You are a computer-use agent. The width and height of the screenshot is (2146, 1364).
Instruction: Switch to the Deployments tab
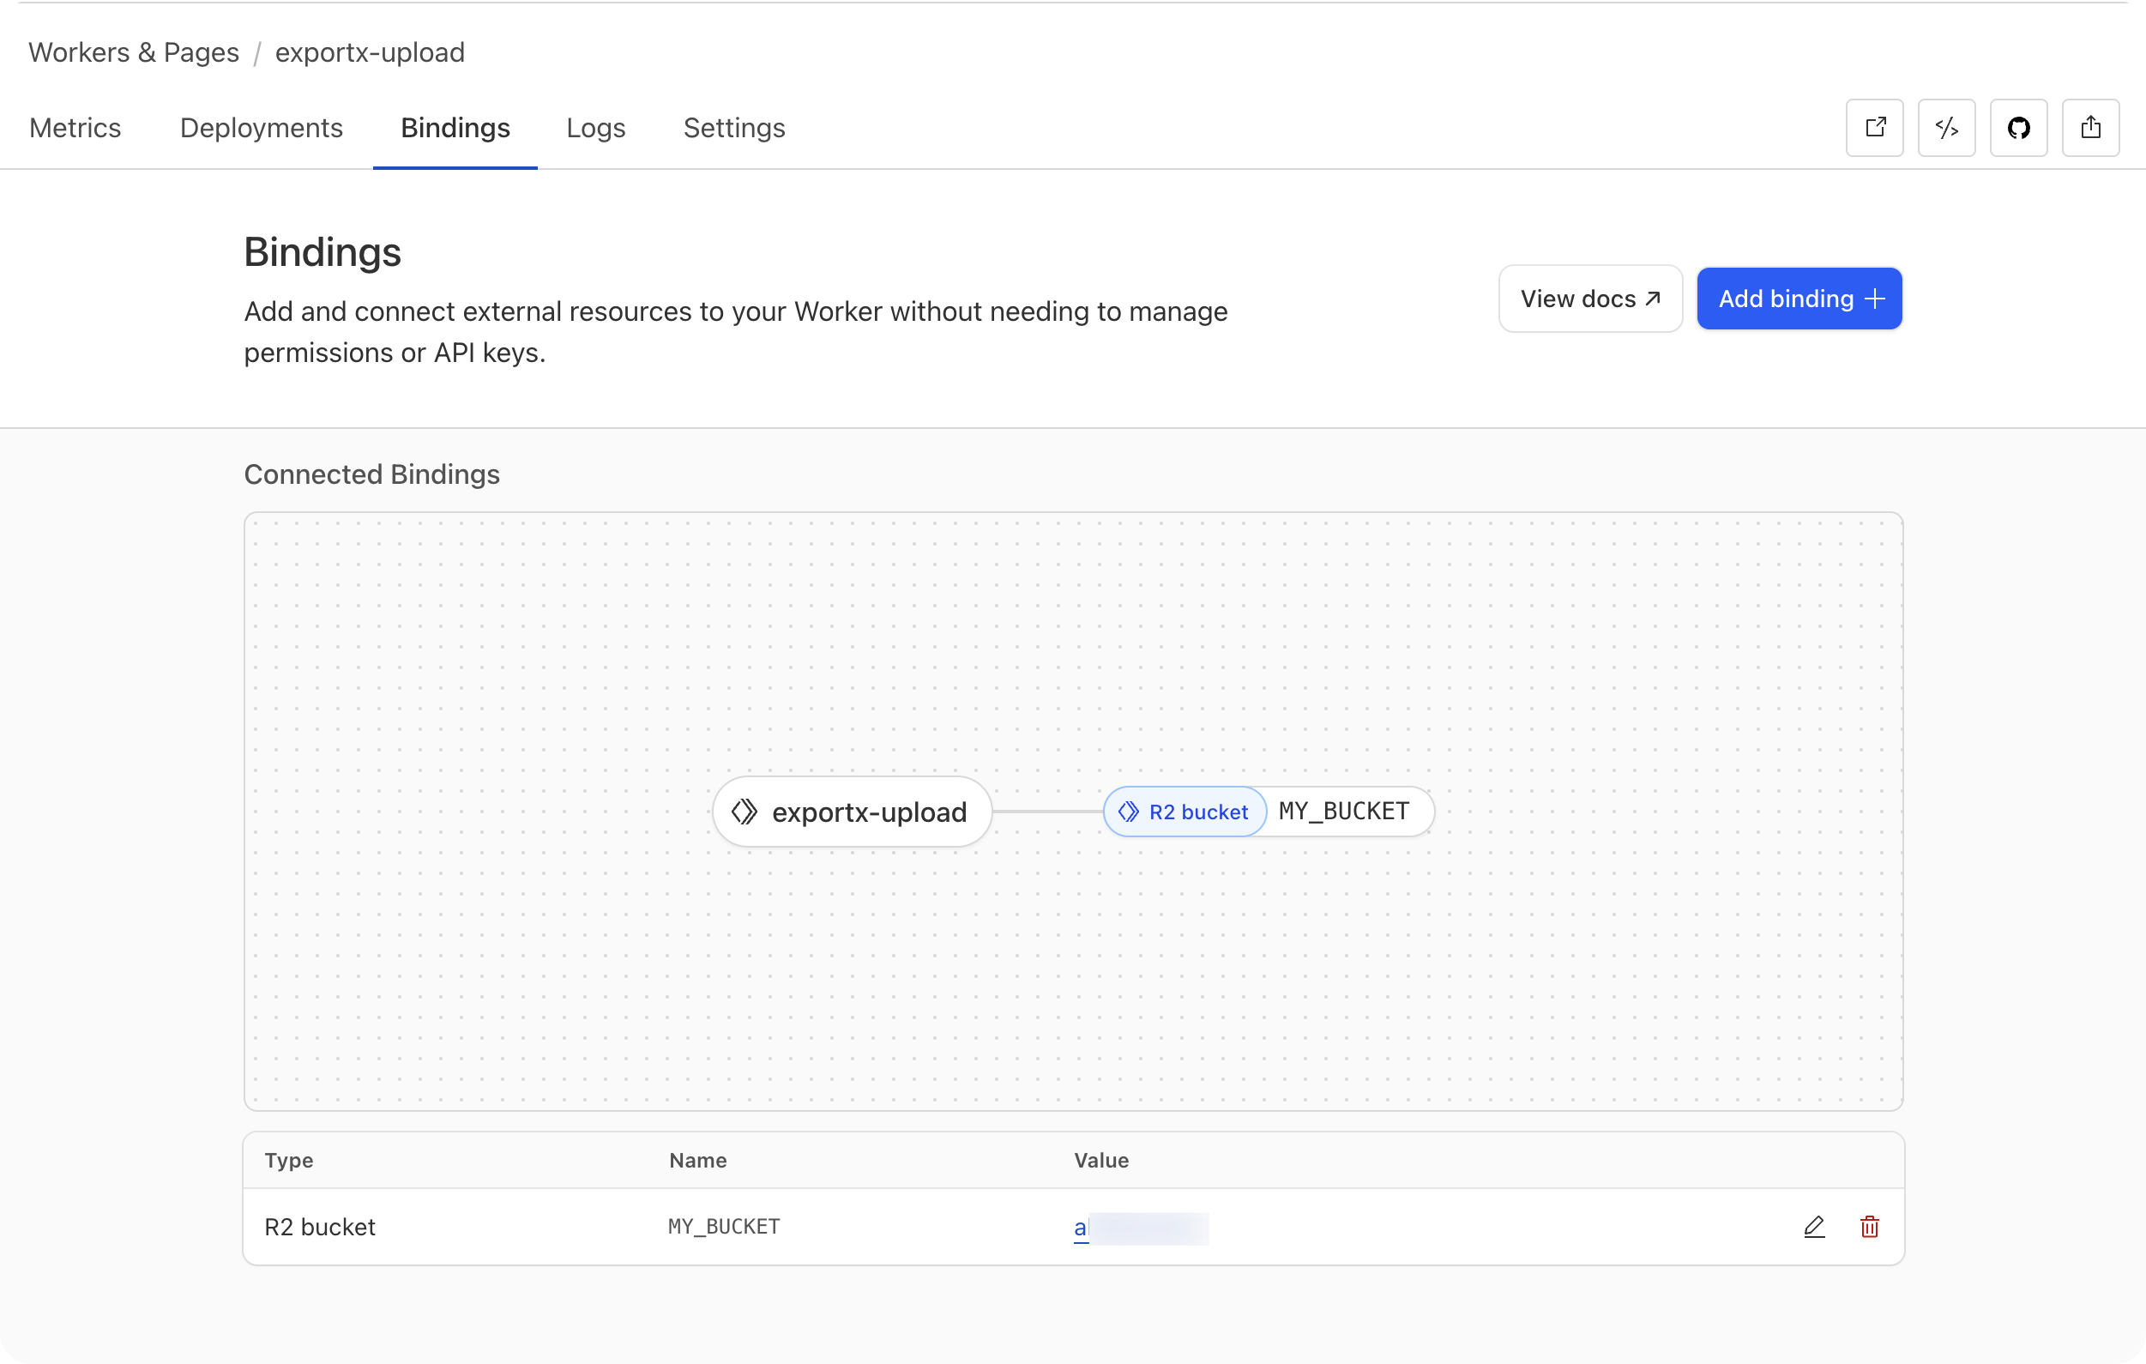click(261, 128)
